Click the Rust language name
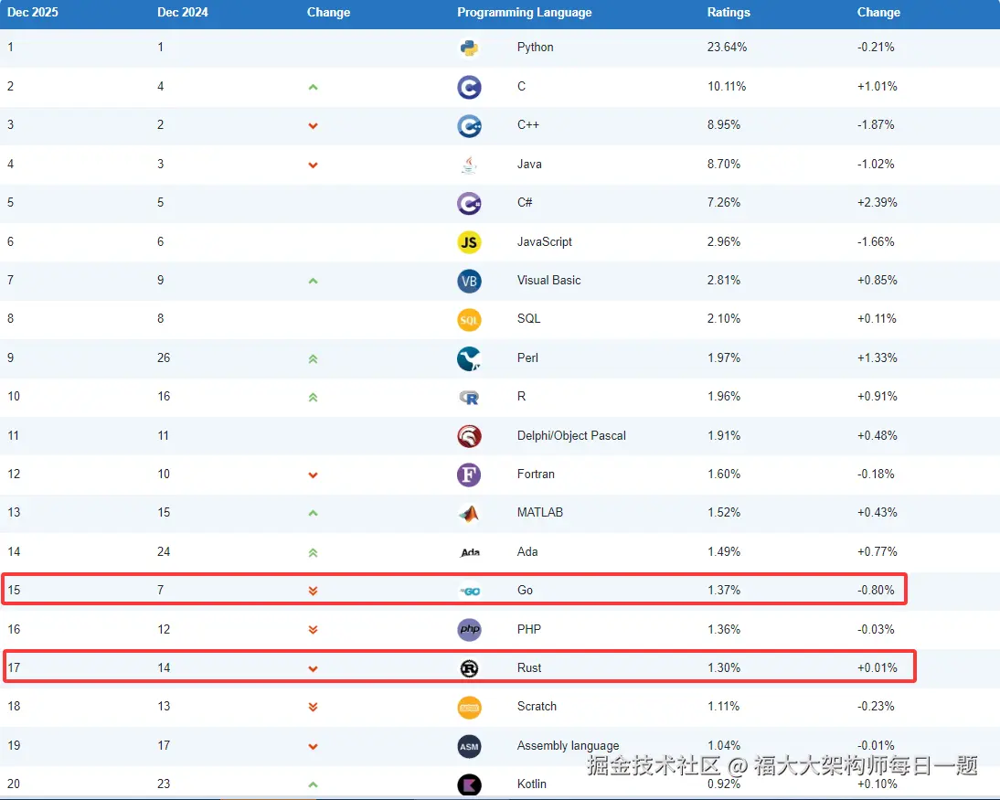 [x=529, y=668]
